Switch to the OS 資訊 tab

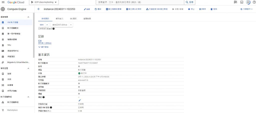tap(73, 19)
